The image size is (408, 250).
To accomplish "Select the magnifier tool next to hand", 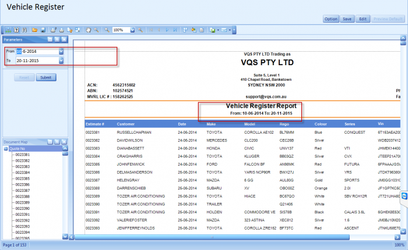I will pos(96,30).
